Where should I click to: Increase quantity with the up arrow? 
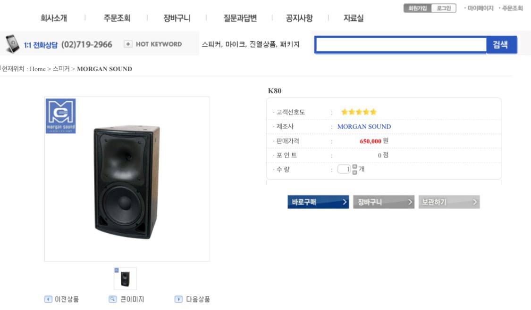(355, 166)
